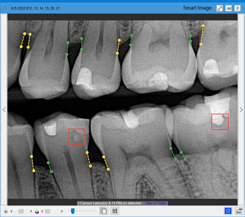The width and height of the screenshot is (245, 217).
Task: Click the zoom slider handle
Action: coord(73,211)
